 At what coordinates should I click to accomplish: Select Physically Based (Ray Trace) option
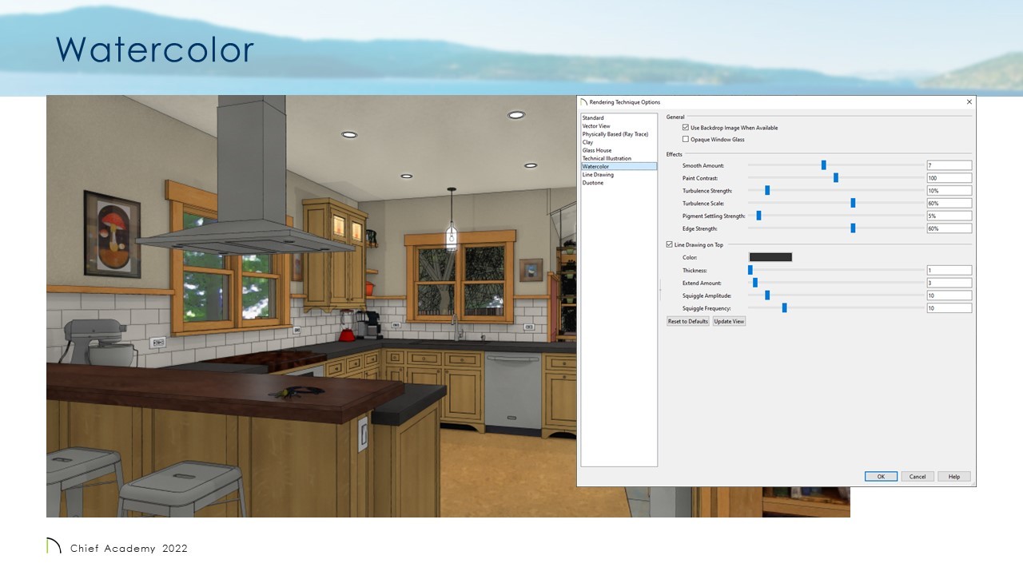(x=615, y=134)
